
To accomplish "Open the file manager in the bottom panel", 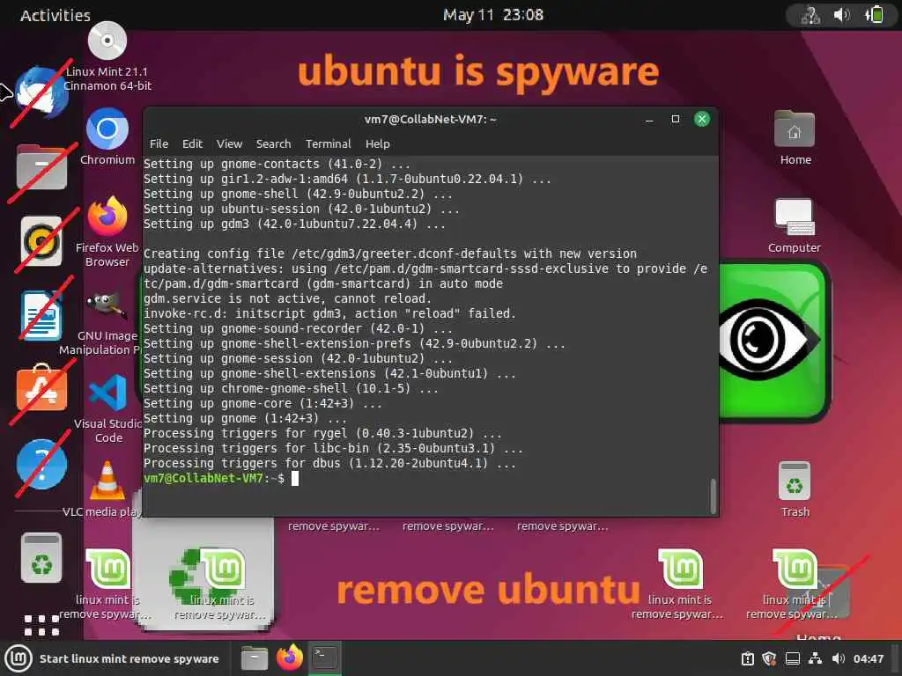I will coord(255,658).
